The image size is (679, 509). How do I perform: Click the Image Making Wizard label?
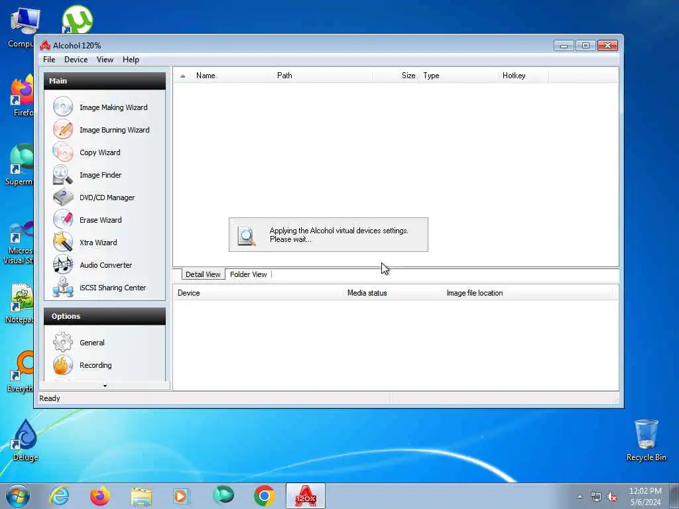tap(113, 107)
